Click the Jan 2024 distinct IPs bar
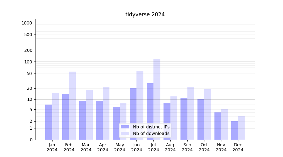This screenshot has width=283, height=157. [x=49, y=122]
